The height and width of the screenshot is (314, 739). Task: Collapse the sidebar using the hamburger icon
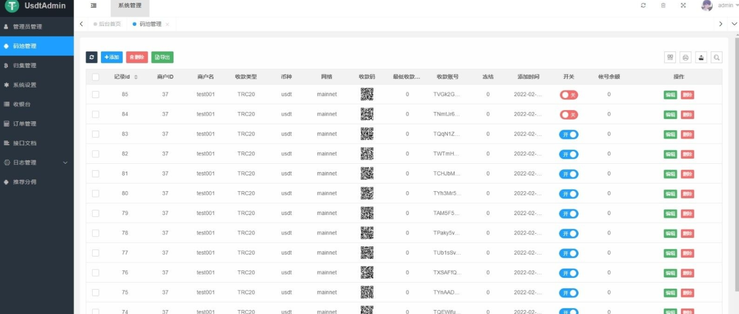[x=94, y=5]
